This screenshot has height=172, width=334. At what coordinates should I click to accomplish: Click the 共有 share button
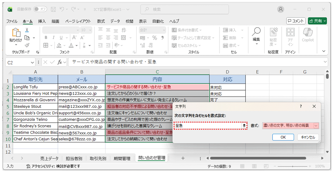coord(317,21)
